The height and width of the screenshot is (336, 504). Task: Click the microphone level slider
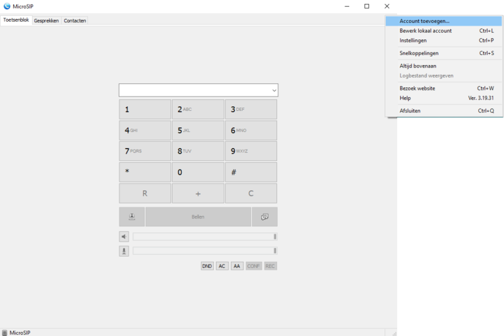pyautogui.click(x=205, y=251)
